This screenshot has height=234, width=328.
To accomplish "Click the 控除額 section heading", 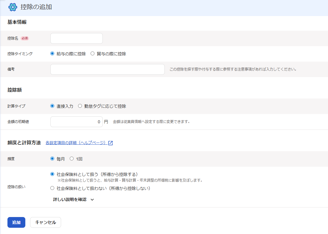I will tap(14, 90).
